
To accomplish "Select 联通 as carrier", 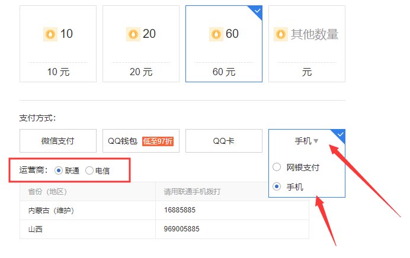I will 59,170.
